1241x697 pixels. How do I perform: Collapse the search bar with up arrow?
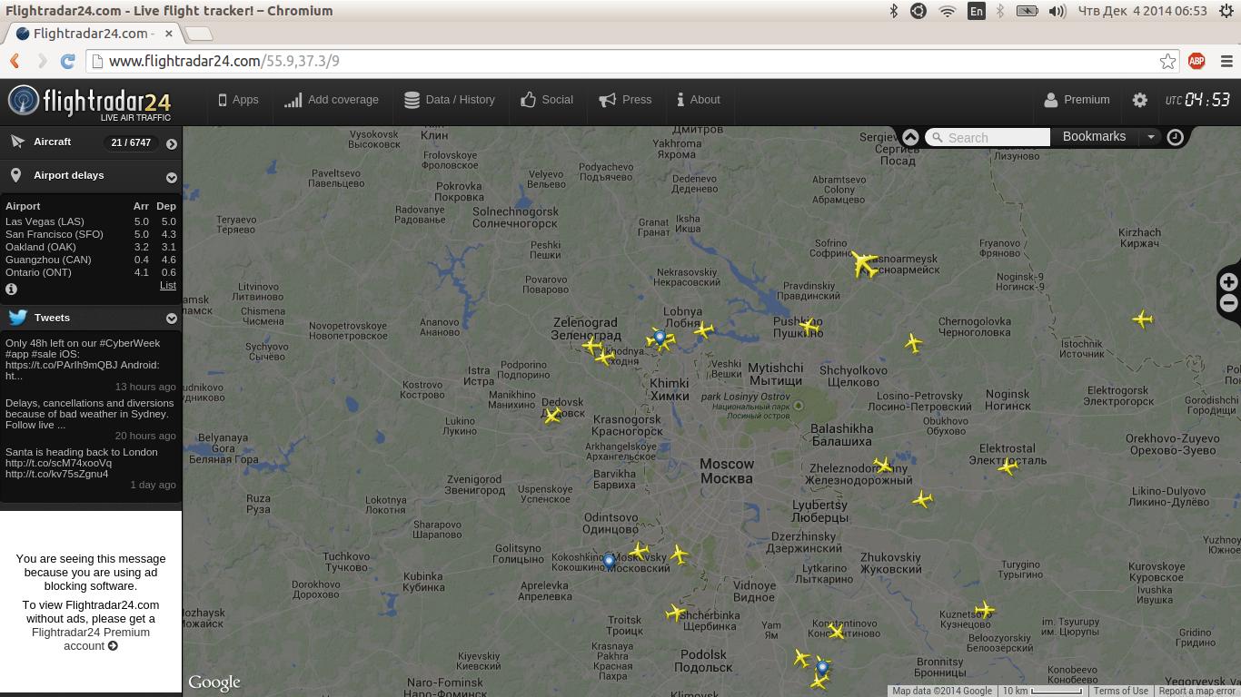tap(910, 137)
